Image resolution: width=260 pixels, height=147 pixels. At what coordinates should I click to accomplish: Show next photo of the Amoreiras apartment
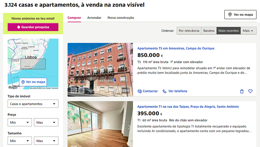129,69
